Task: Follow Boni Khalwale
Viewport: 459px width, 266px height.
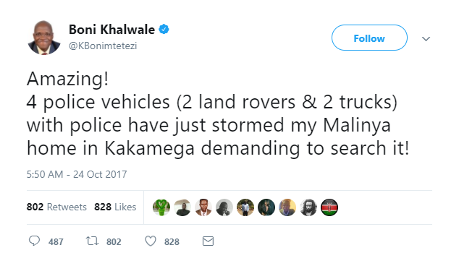Action: pos(369,38)
